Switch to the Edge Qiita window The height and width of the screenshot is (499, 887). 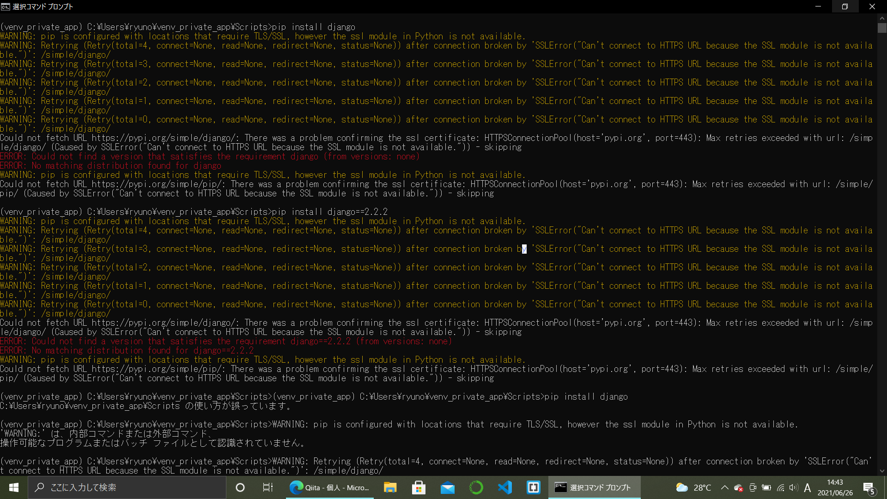pos(329,487)
